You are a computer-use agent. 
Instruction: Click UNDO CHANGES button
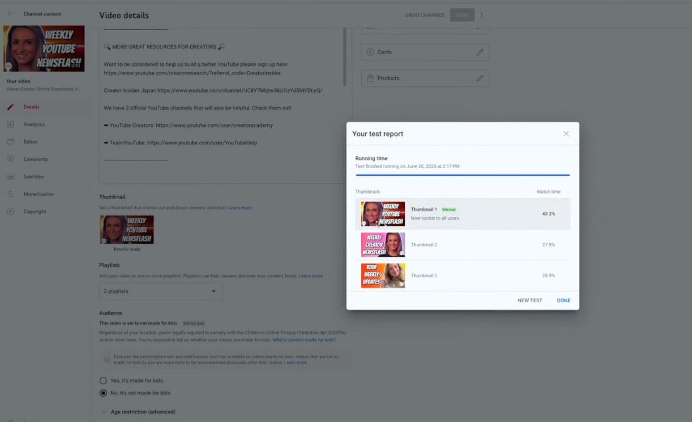click(425, 15)
